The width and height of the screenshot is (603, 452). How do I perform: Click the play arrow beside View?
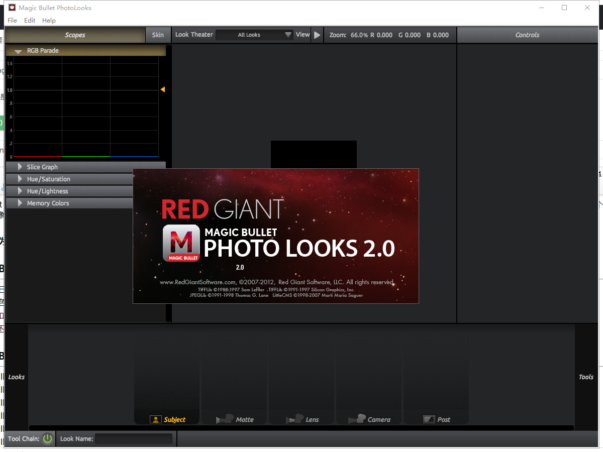pos(317,35)
